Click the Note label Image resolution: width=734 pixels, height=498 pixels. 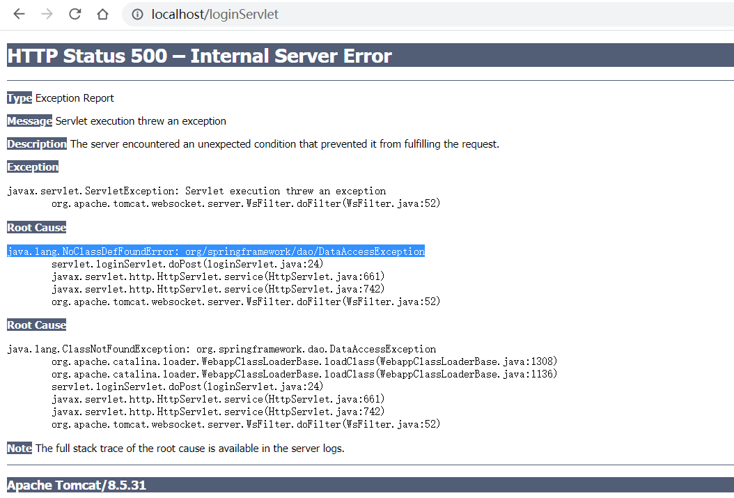pos(19,448)
